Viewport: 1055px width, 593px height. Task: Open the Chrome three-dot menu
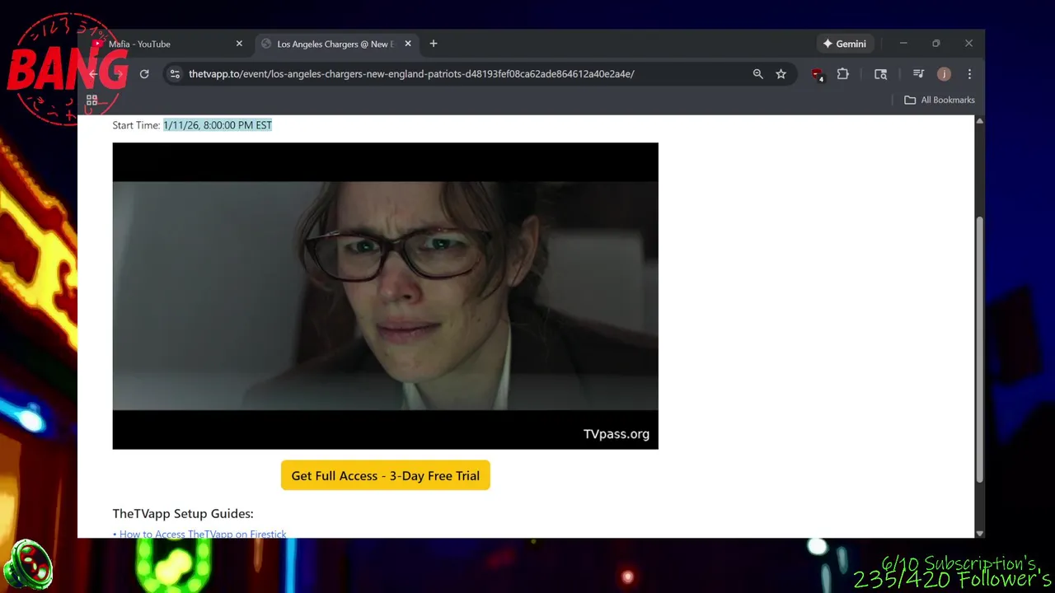[969, 74]
